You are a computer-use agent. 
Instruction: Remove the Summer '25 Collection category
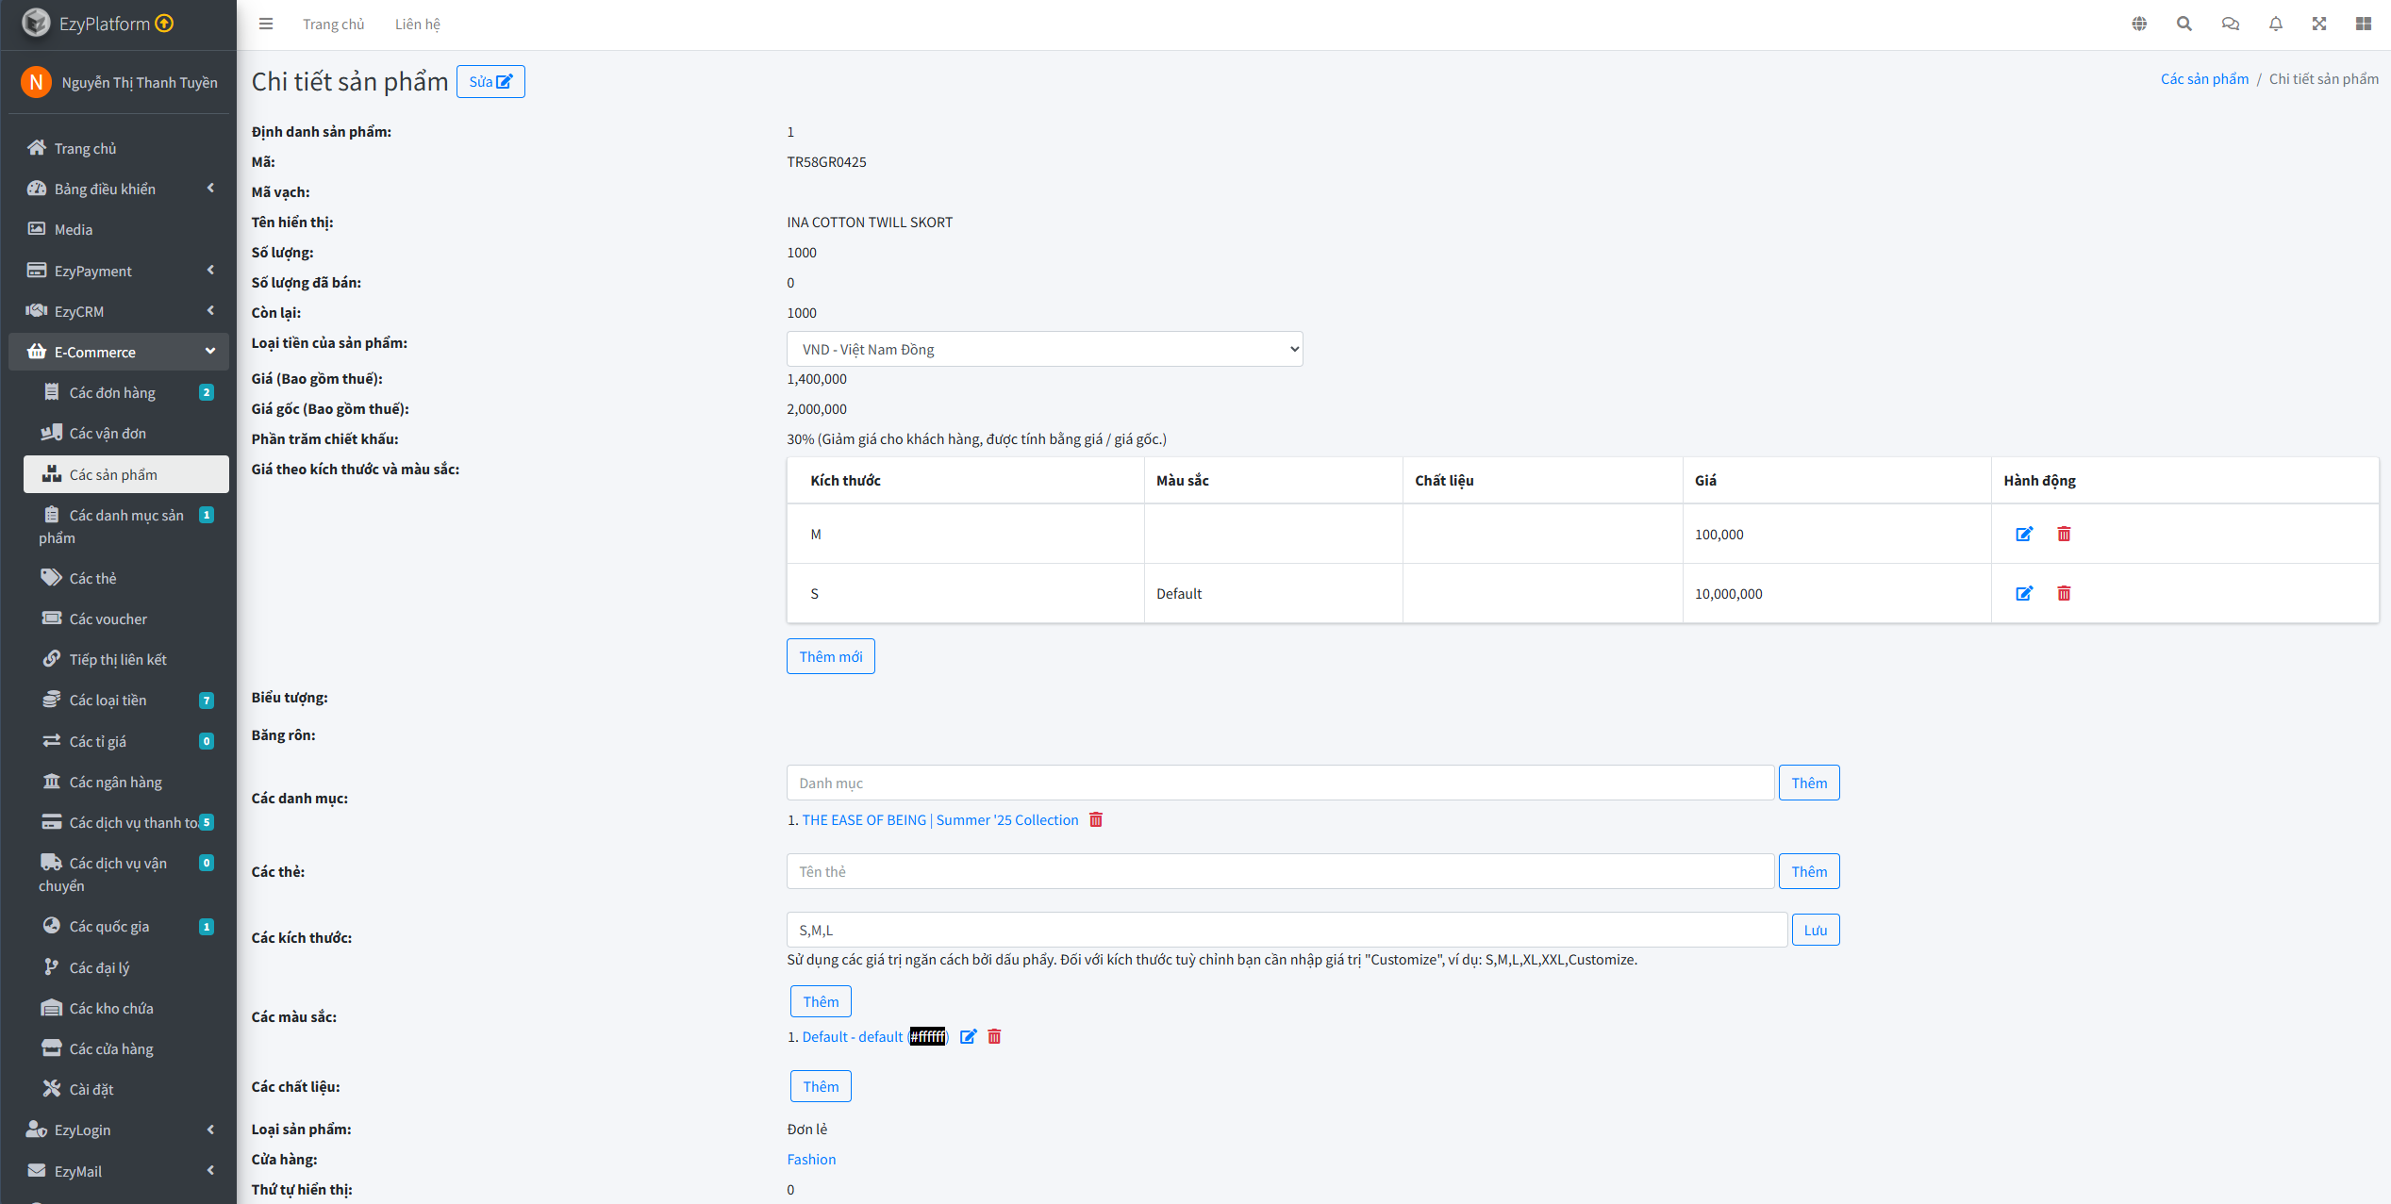click(x=1096, y=819)
